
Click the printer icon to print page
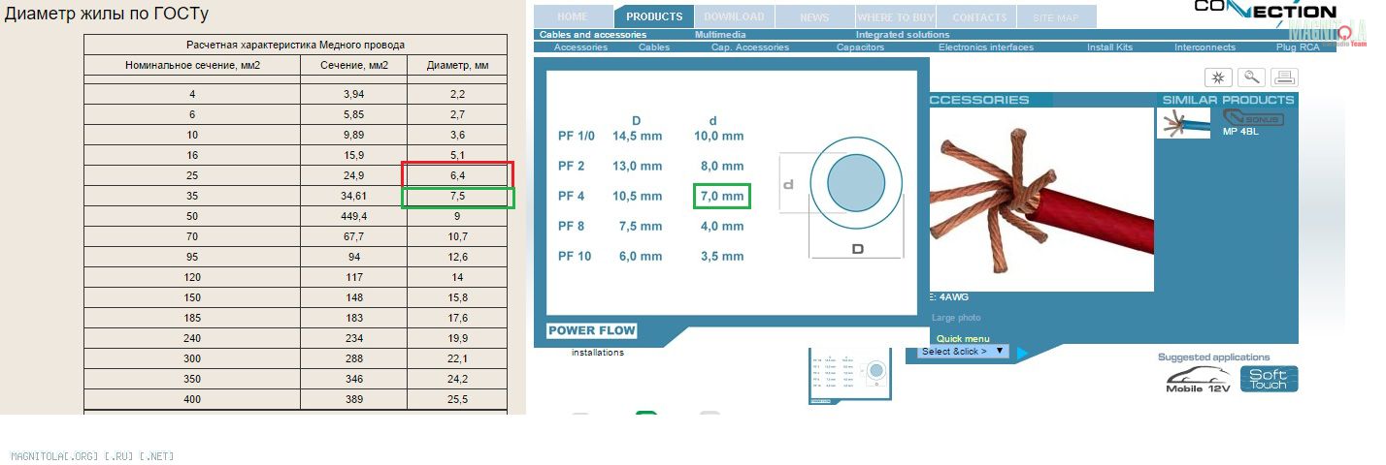click(1284, 77)
